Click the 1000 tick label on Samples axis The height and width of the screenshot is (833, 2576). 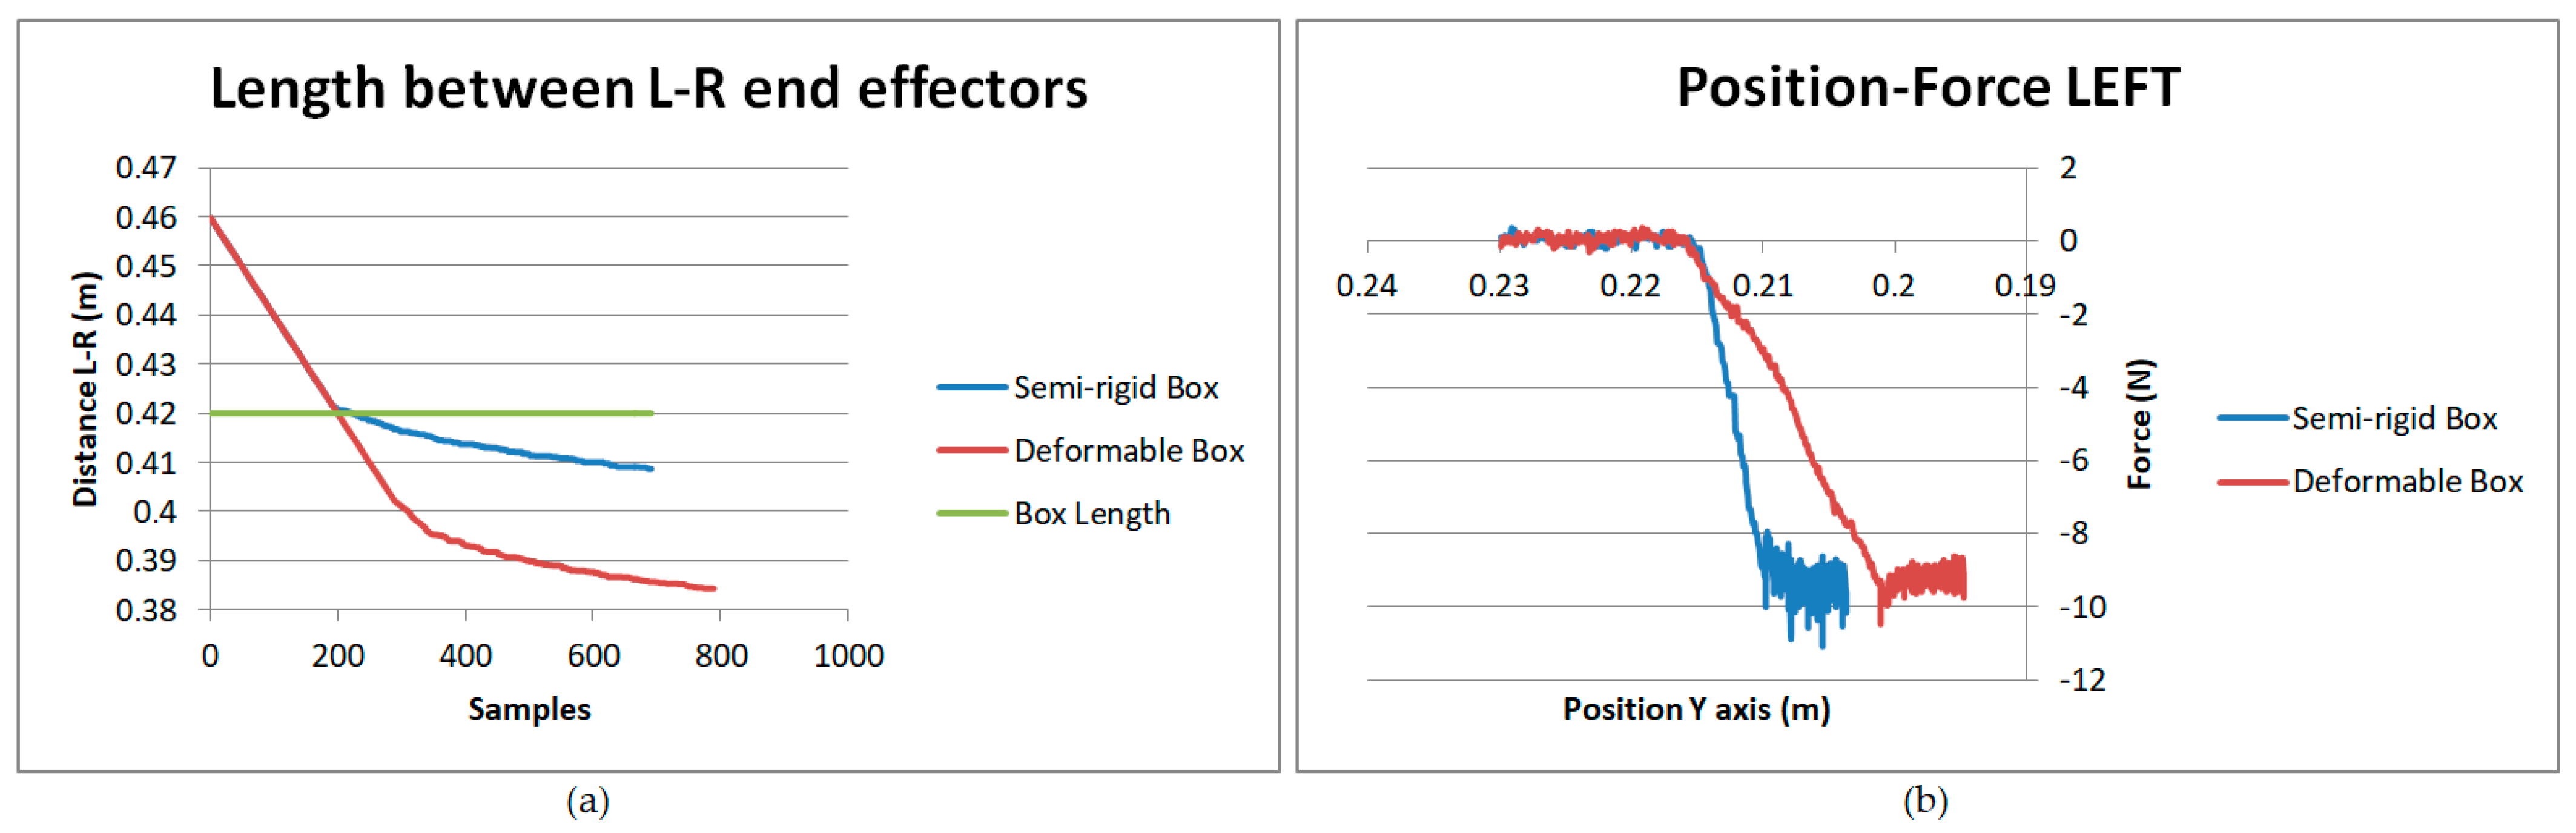(848, 656)
